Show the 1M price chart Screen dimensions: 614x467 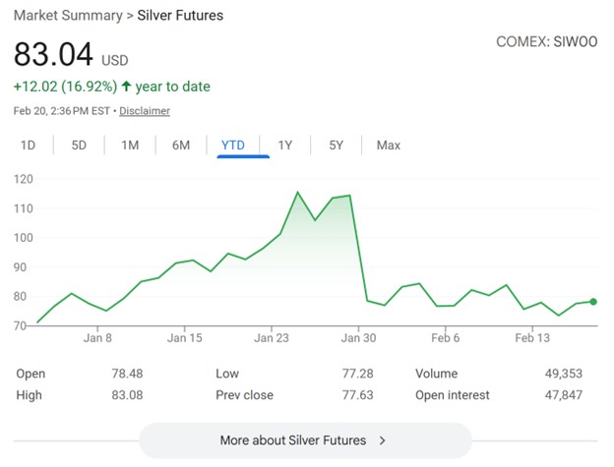point(130,146)
